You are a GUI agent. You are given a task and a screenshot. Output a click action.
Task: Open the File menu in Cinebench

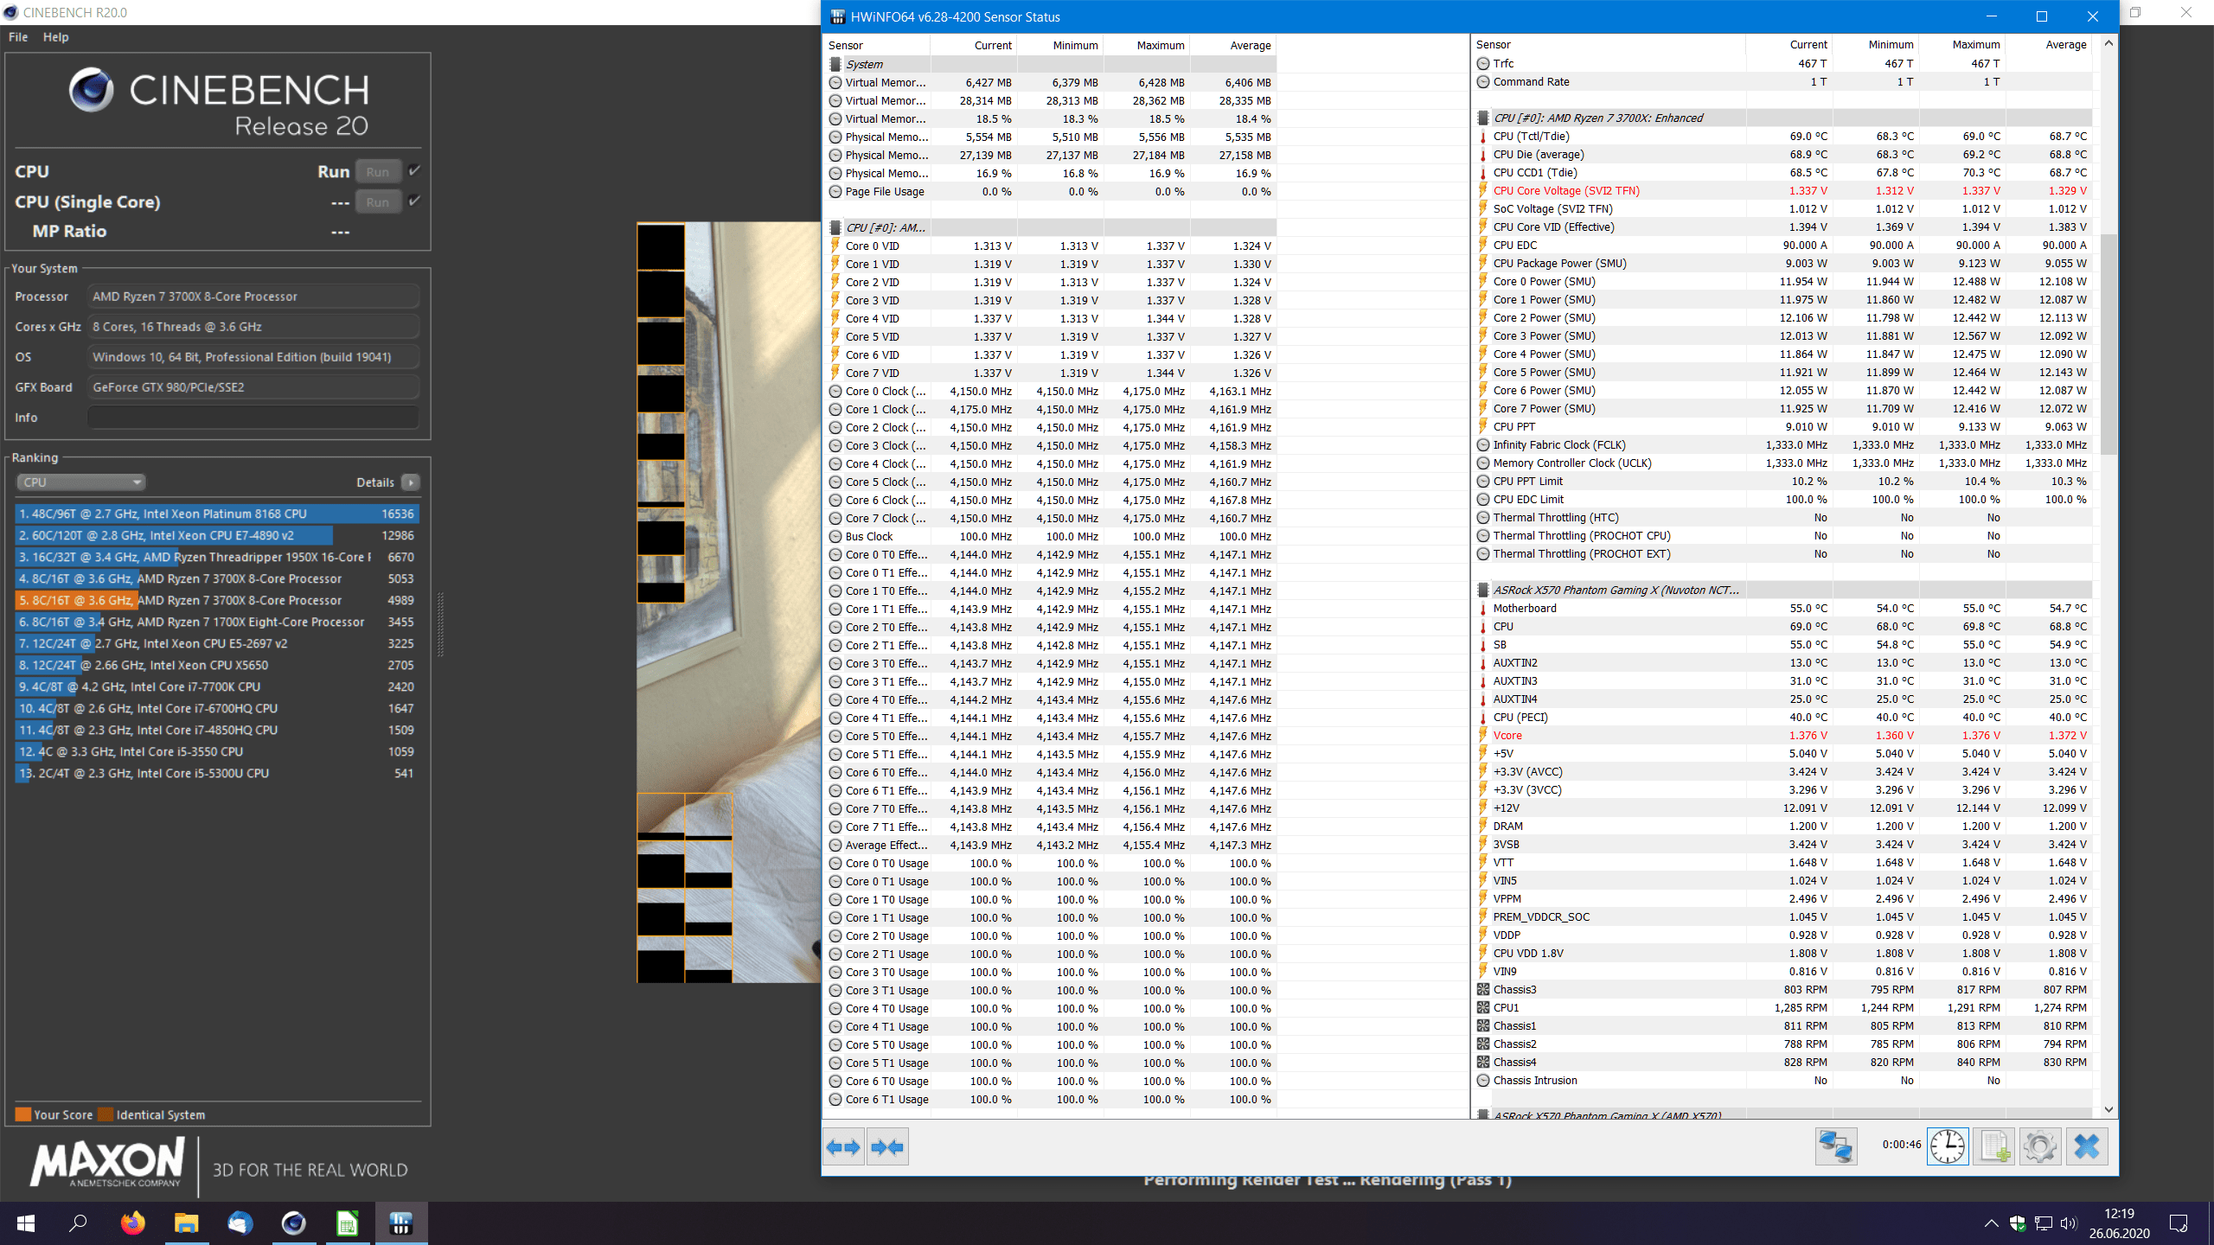[18, 37]
